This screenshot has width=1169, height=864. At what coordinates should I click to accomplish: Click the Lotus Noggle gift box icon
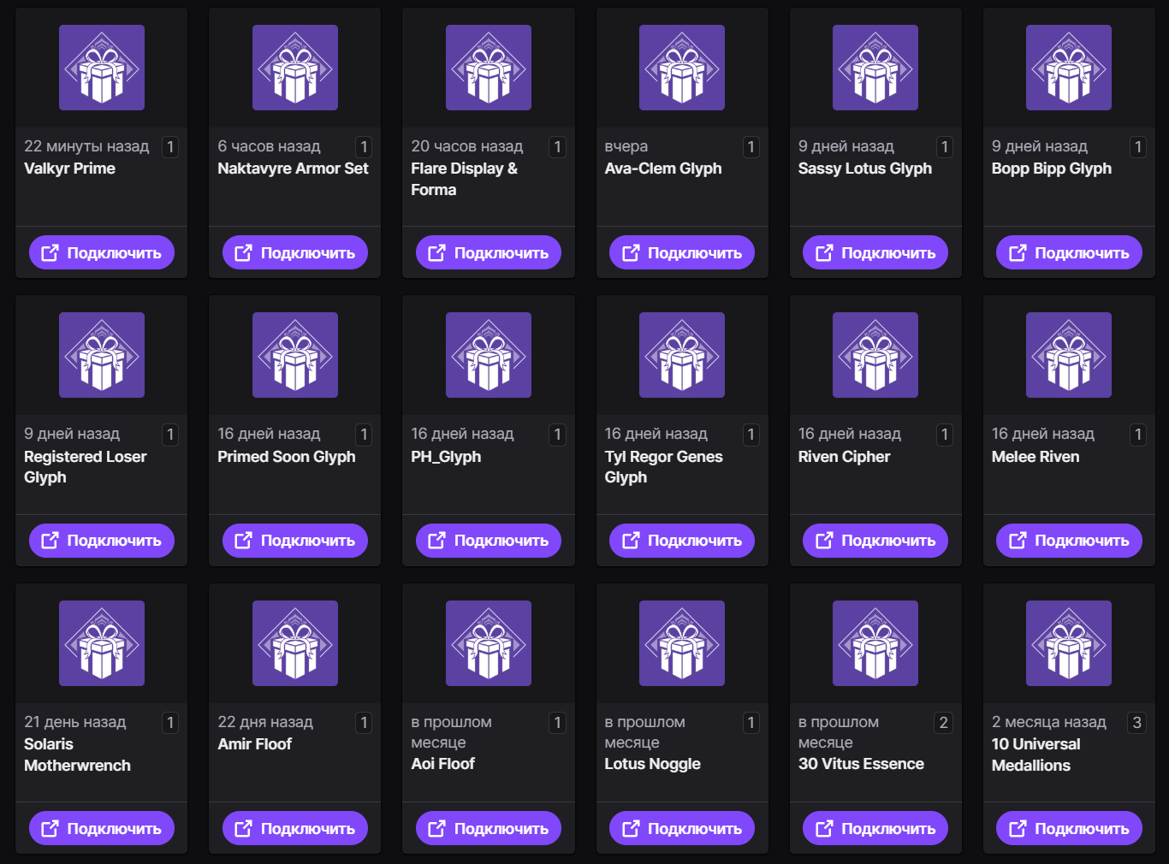(682, 643)
